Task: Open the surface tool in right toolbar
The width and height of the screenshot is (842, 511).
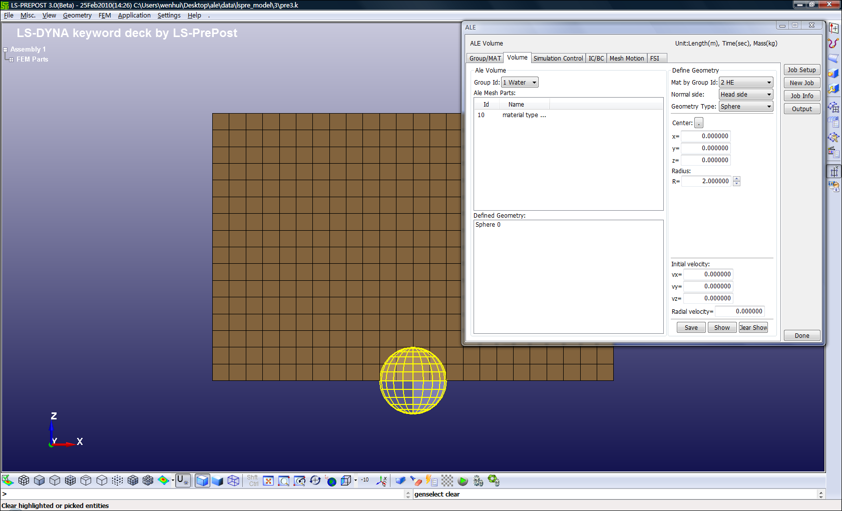Action: pyautogui.click(x=833, y=59)
